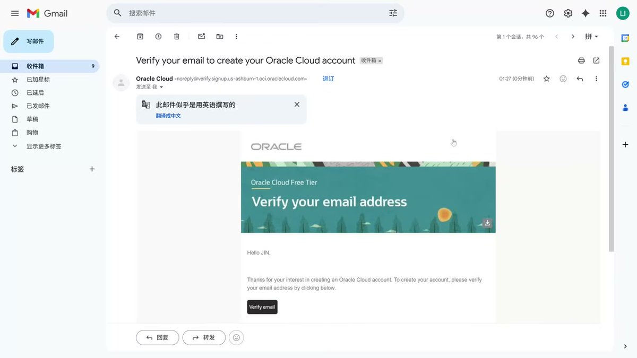The image size is (637, 358).
Task: Move the email to a folder
Action: tap(220, 37)
